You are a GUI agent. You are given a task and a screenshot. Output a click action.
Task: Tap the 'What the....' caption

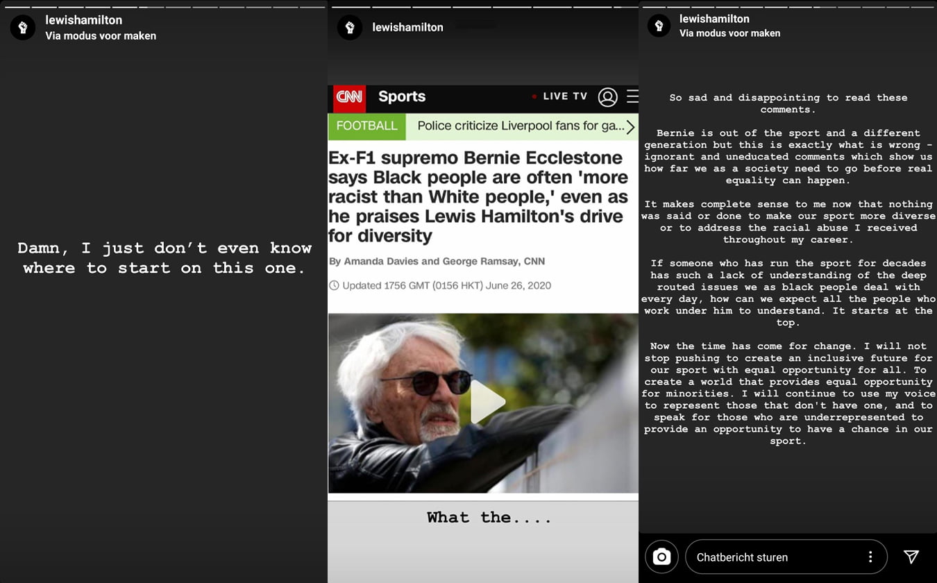tap(489, 518)
